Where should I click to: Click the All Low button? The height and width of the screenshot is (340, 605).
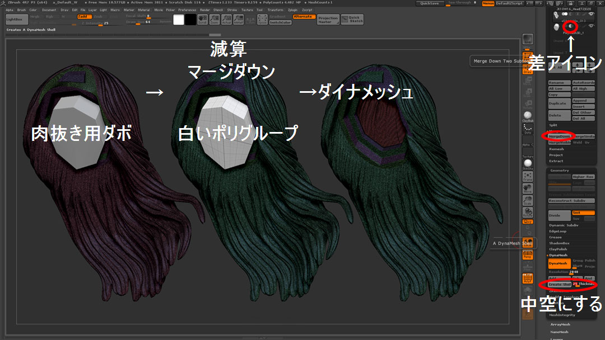tap(560, 88)
